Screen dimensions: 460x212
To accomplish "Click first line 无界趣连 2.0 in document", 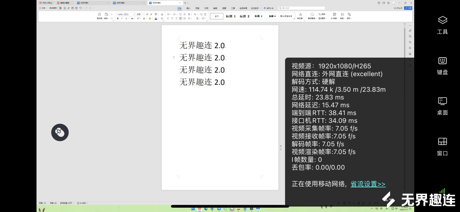I will [x=202, y=45].
